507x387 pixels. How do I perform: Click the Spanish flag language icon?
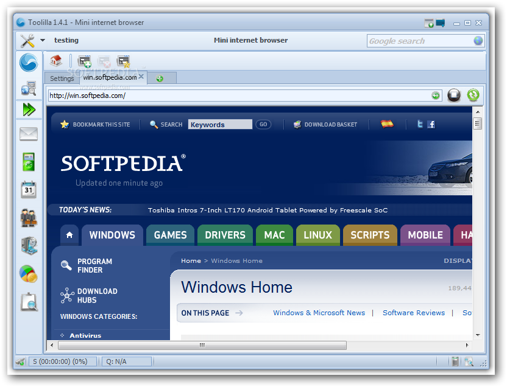tap(387, 124)
